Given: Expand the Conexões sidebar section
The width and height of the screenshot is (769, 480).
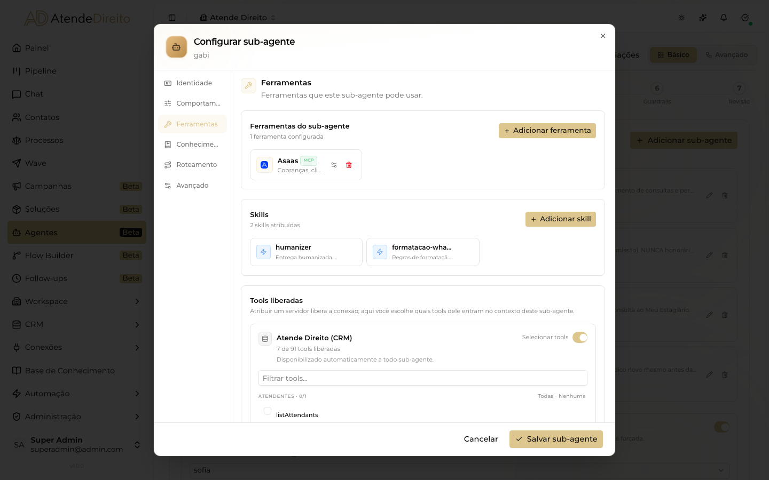Looking at the screenshot, I should (x=77, y=347).
